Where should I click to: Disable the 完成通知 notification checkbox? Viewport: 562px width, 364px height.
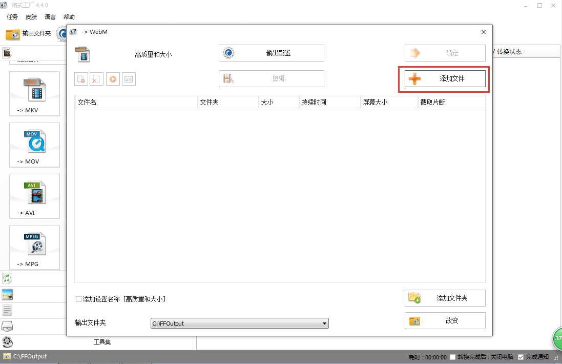(522, 357)
